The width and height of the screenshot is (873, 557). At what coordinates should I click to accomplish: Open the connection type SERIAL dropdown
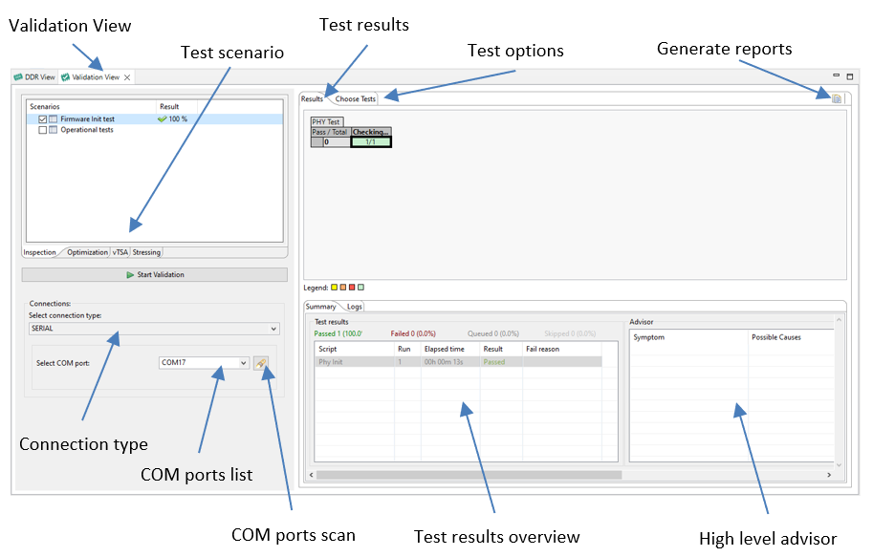(x=154, y=329)
